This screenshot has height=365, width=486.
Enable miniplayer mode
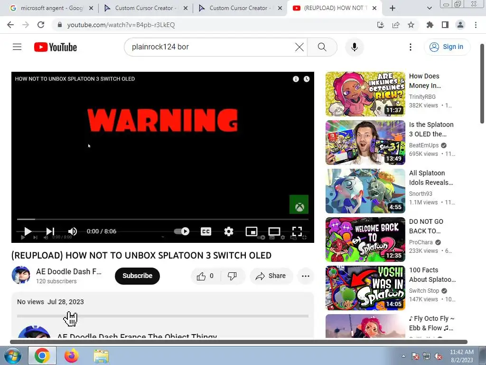252,231
